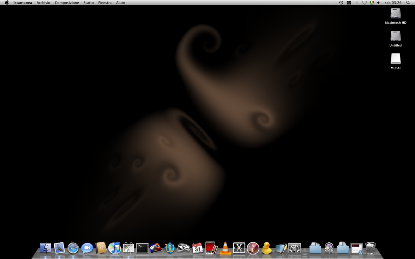Click the clock showing sab 03:26
The image size is (415, 259).
click(x=393, y=3)
